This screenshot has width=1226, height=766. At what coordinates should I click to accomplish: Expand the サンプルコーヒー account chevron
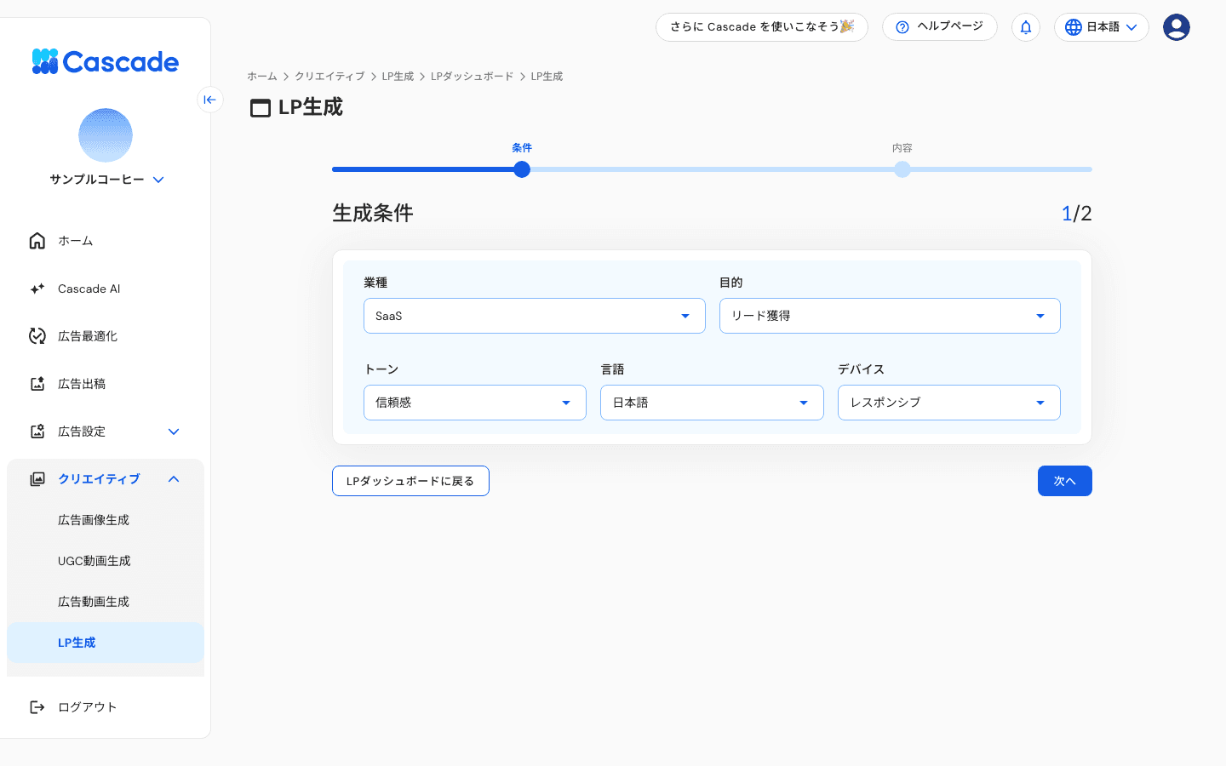pos(158,180)
